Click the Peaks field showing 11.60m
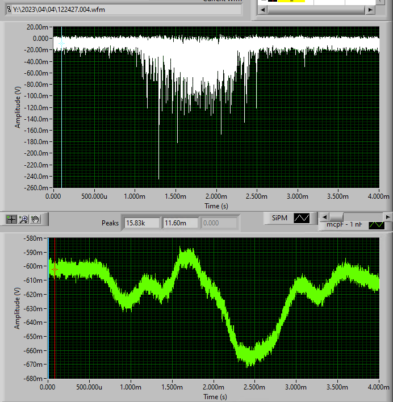 pyautogui.click(x=181, y=223)
